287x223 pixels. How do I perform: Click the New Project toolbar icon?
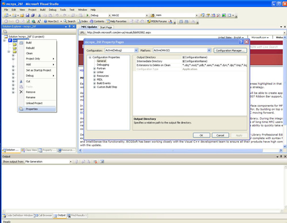click(x=6, y=15)
